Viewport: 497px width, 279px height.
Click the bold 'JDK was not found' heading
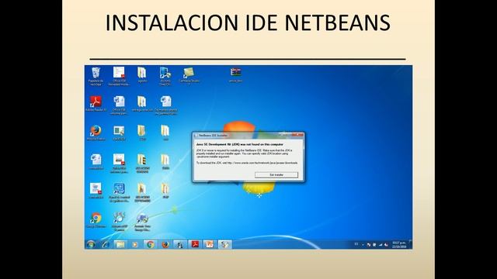[240, 144]
